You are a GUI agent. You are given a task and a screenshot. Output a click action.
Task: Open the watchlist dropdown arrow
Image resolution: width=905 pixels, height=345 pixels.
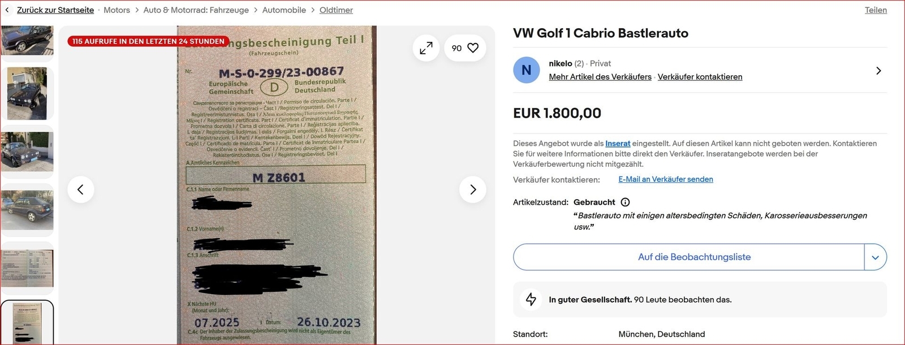(876, 257)
